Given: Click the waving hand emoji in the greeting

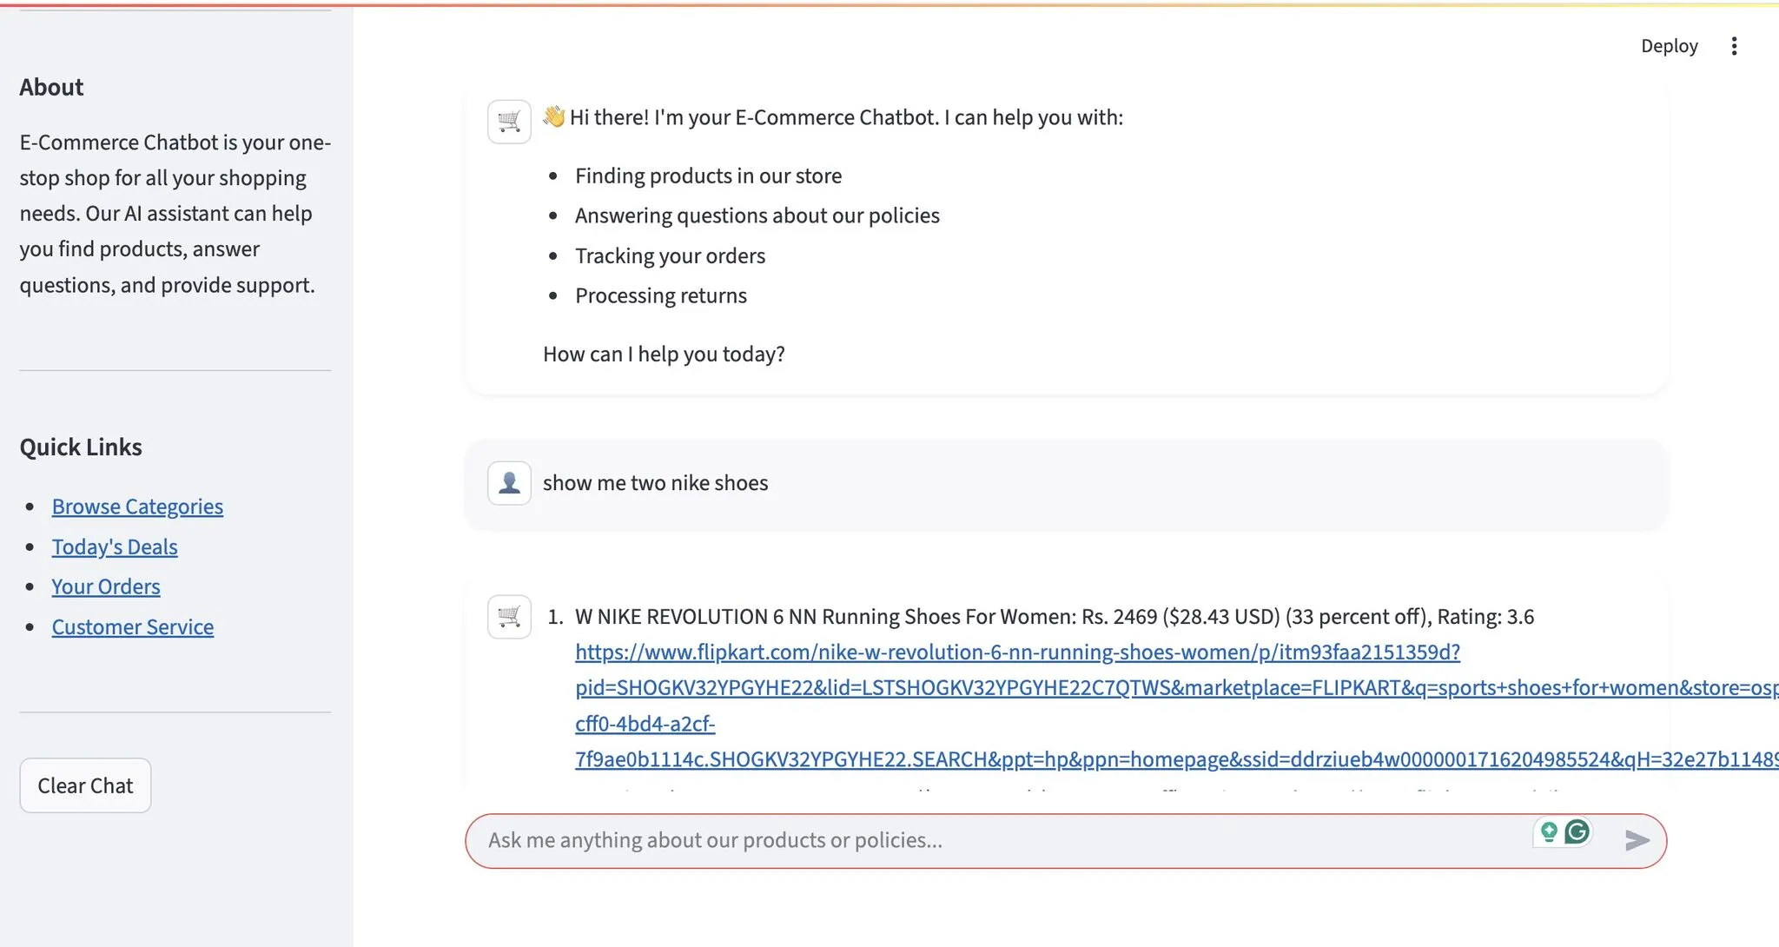Looking at the screenshot, I should tap(553, 116).
